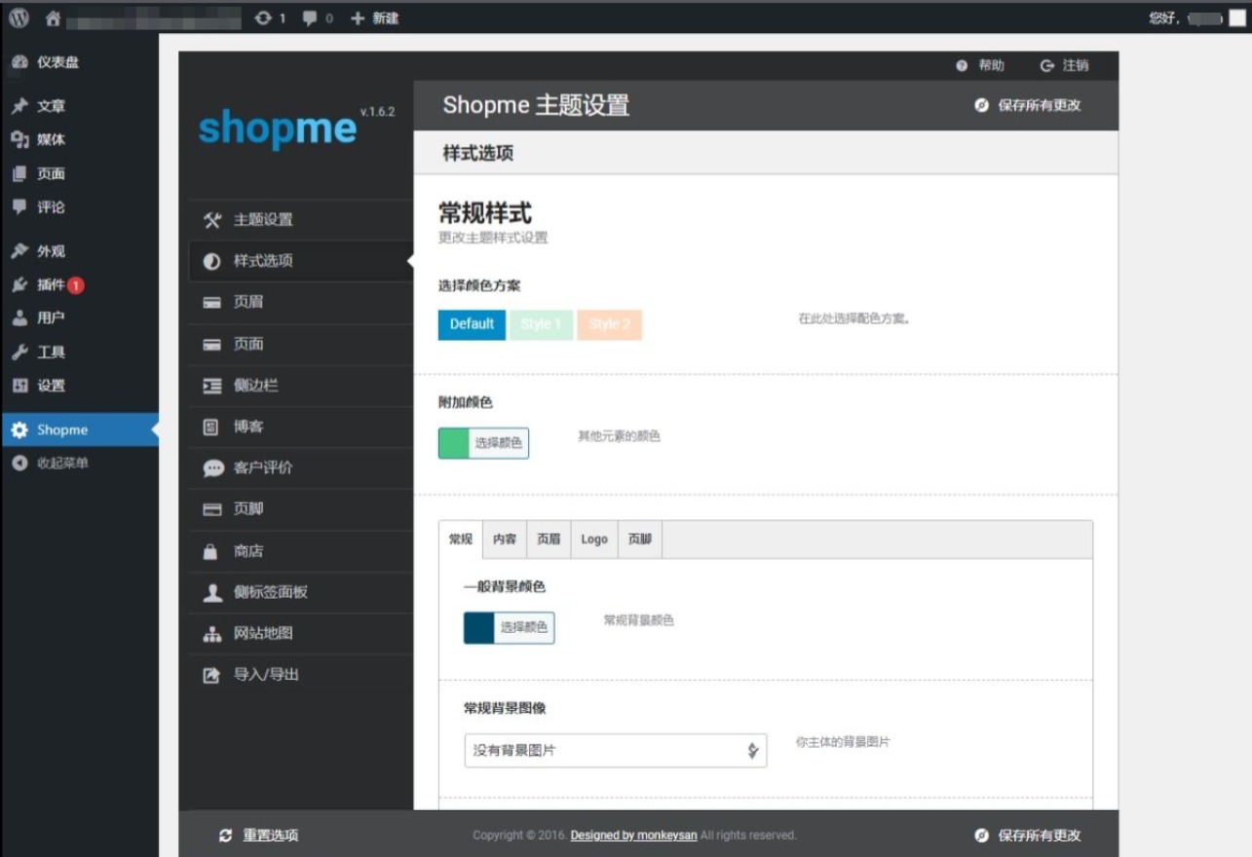1252x857 pixels.
Task: Select the Default color scheme
Action: [472, 324]
